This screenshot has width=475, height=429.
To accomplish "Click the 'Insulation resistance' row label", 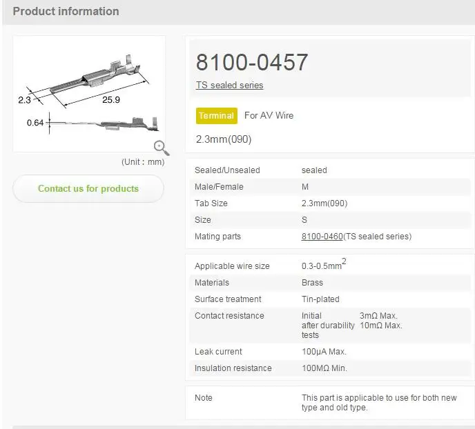I will coord(233,368).
